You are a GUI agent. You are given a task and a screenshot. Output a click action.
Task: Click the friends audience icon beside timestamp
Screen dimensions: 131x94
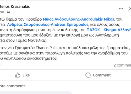click(8, 12)
